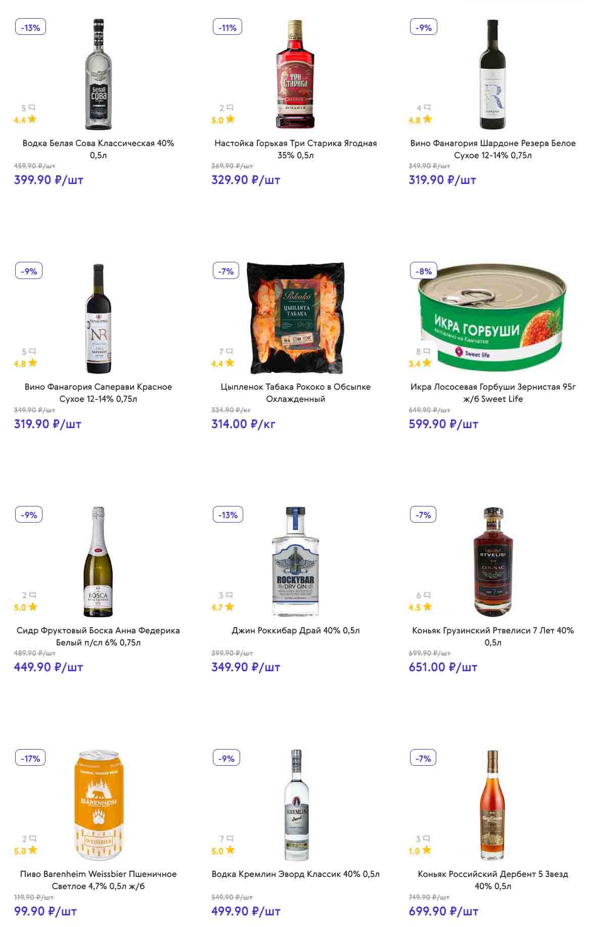Click the star rating icon for Дербент cognac
This screenshot has height=927, width=592.
[x=427, y=851]
